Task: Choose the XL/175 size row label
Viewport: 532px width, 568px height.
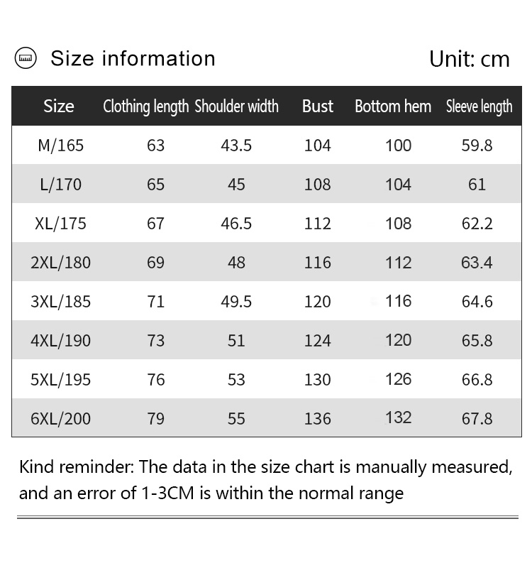Action: point(60,224)
